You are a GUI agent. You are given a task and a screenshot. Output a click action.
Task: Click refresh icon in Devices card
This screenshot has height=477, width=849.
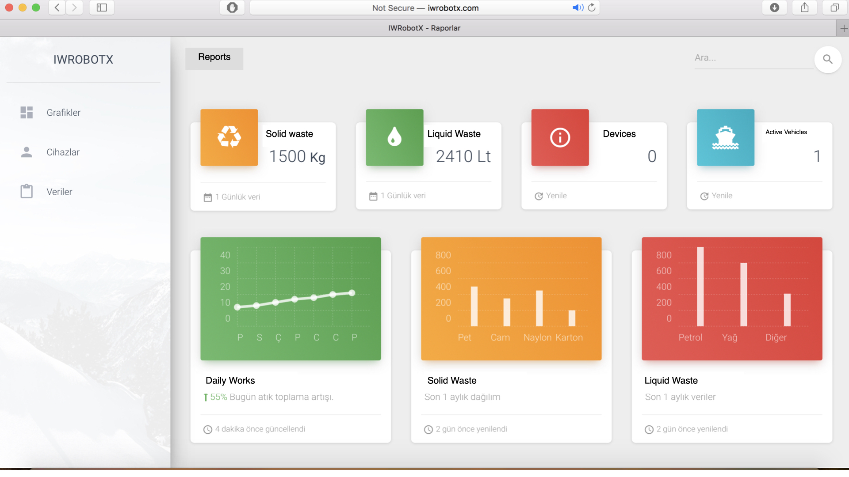(539, 196)
